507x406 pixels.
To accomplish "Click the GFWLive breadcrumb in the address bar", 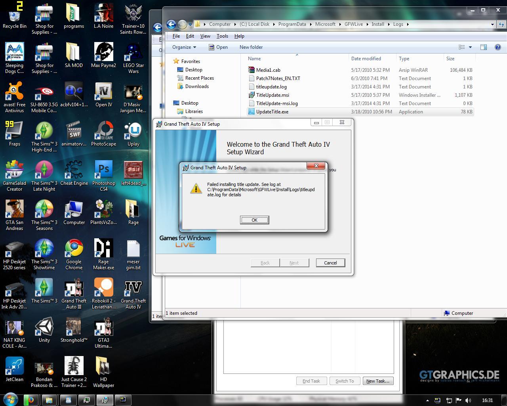I will (354, 24).
